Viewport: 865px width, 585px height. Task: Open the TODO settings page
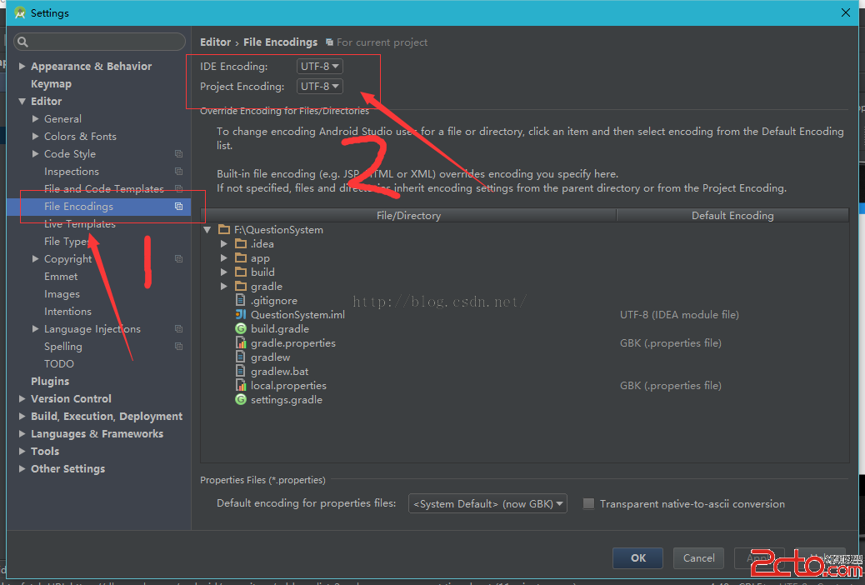59,363
